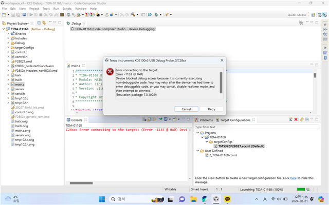This screenshot has width=329, height=205.
Task: Toggle Link with Editor in Project Explorer
Action: tap(44, 23)
